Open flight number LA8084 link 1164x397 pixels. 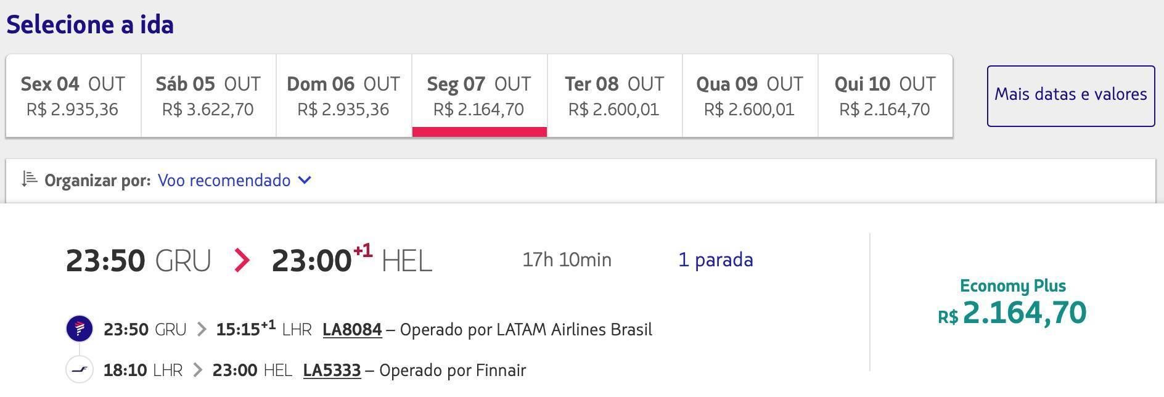tap(352, 329)
